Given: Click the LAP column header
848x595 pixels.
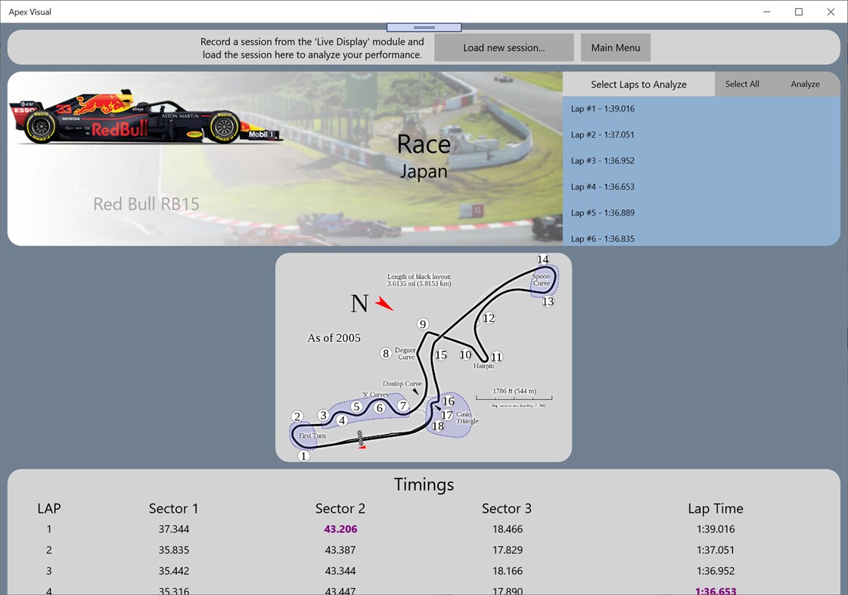Looking at the screenshot, I should (x=48, y=509).
